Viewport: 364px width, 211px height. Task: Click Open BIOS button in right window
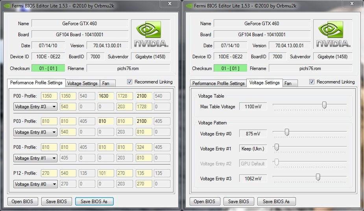tap(205, 202)
